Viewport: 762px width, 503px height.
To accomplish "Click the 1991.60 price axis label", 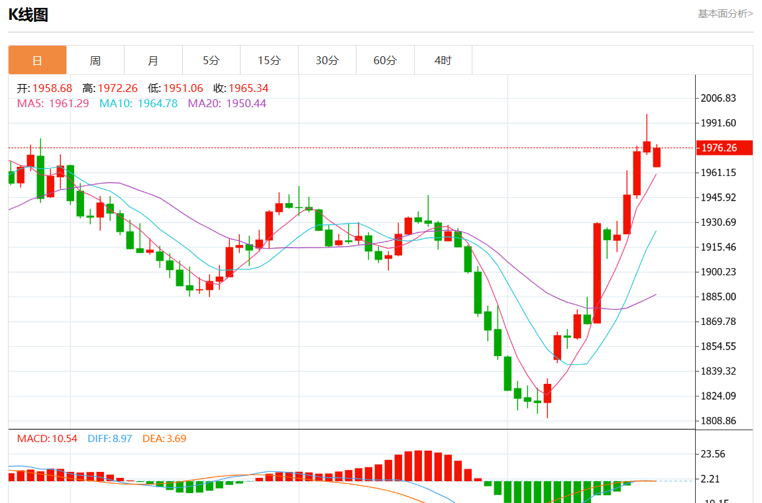I will coord(718,123).
